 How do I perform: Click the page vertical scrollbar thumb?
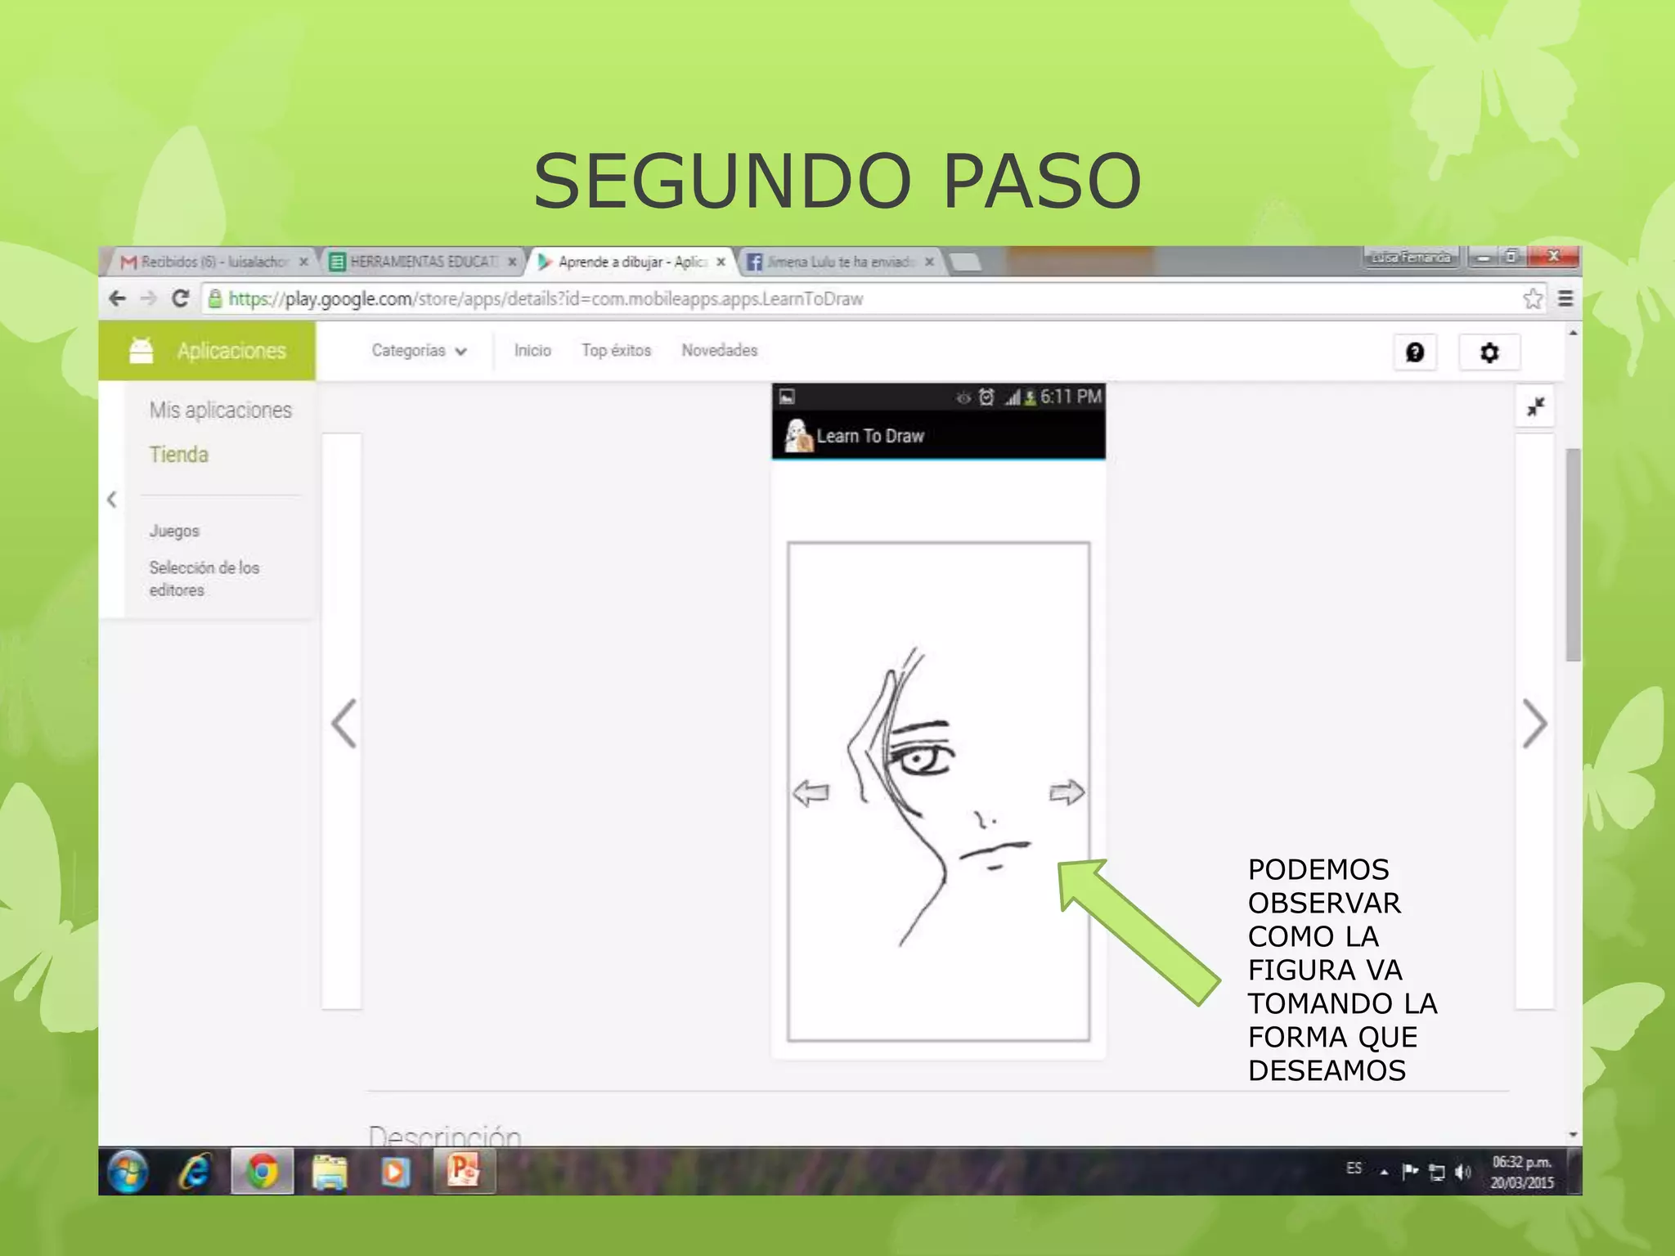tap(1573, 554)
